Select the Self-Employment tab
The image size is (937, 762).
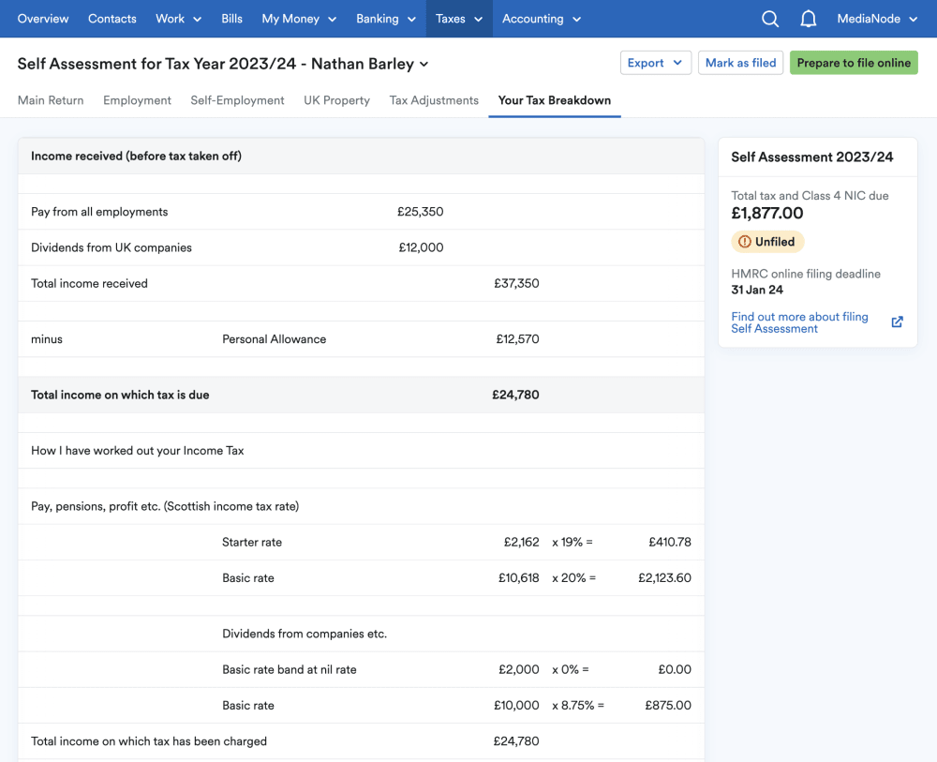[x=237, y=100]
